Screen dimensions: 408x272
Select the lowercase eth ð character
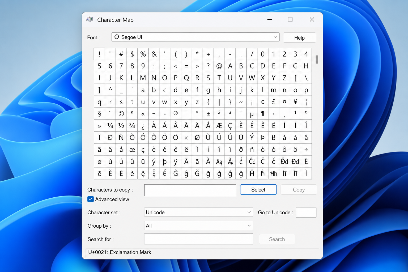click(241, 150)
